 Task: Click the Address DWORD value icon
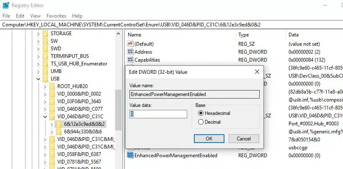130,52
